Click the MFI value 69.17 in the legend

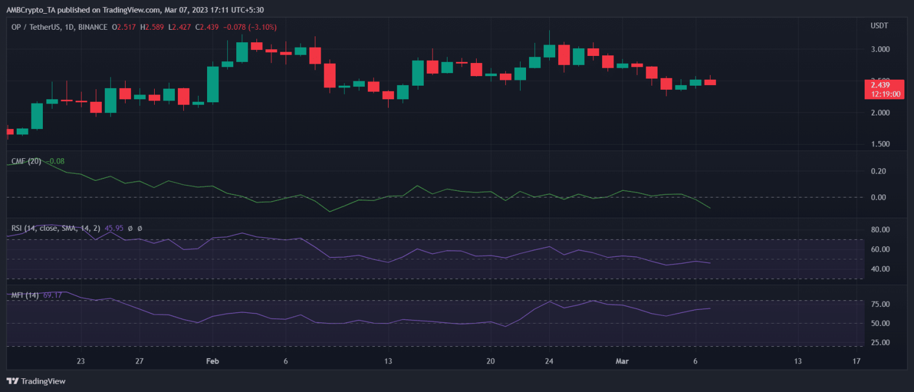pyautogui.click(x=53, y=295)
